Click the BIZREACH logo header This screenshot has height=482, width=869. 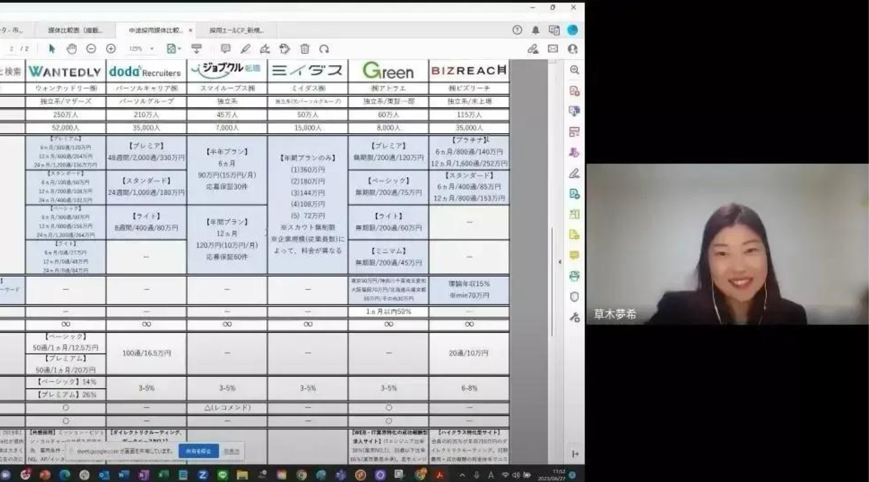coord(469,71)
